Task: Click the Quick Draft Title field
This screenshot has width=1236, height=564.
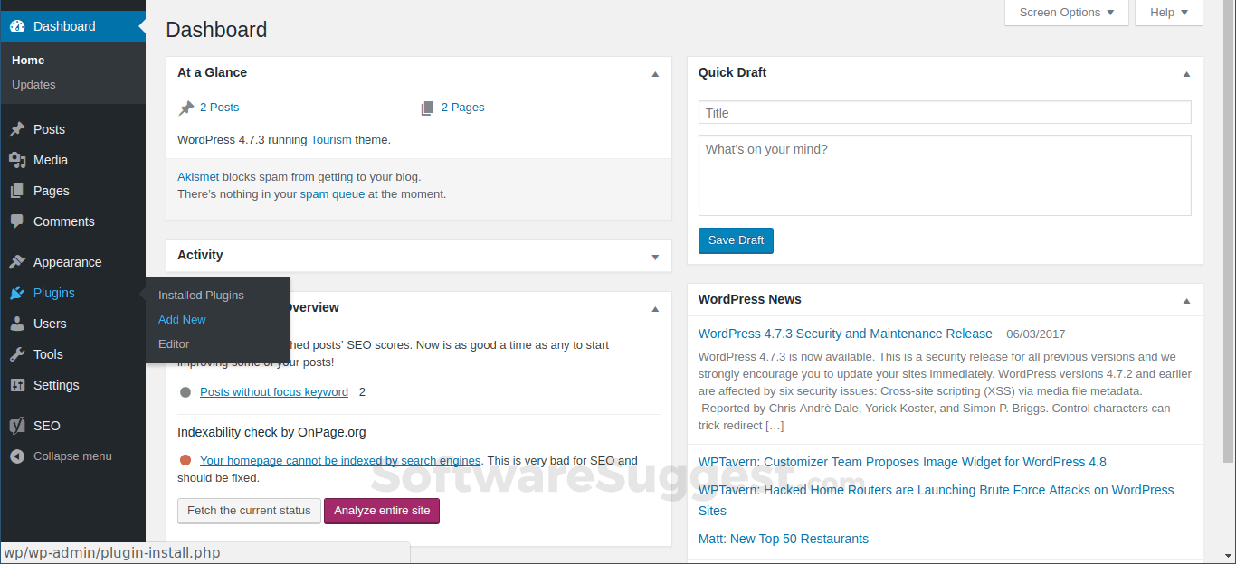Action: click(944, 112)
